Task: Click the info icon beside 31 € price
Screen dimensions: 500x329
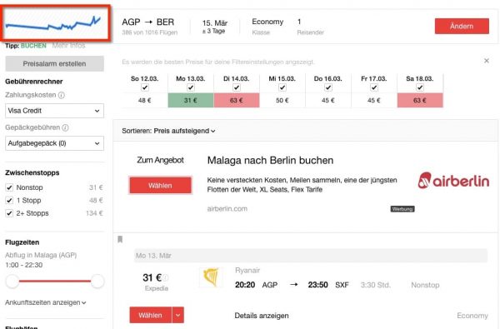Action: (166, 277)
